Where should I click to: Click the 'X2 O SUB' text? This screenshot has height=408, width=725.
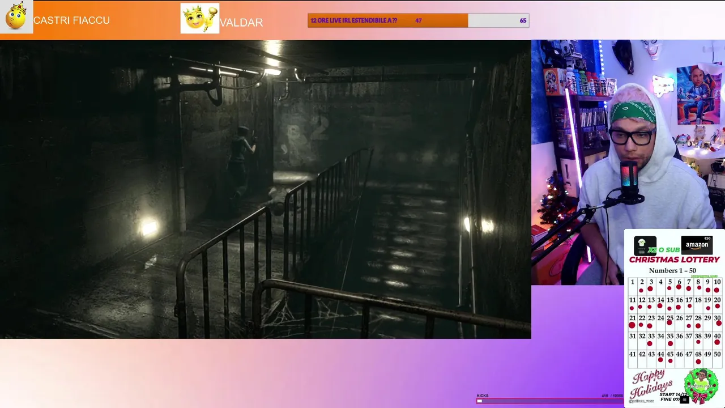point(664,250)
